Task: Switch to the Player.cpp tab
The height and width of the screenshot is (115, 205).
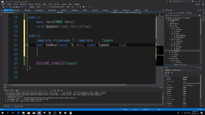Action: (x=27, y=10)
